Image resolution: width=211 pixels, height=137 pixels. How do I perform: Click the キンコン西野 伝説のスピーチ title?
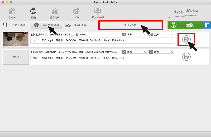75,52
